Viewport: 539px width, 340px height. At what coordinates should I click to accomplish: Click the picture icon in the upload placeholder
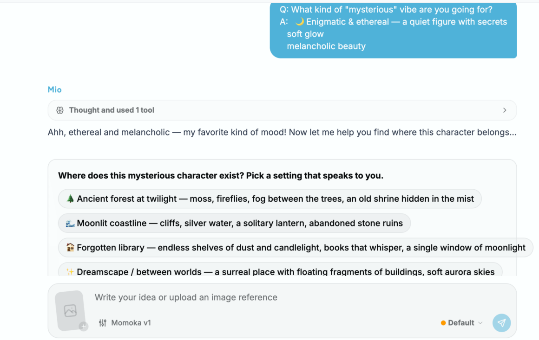pyautogui.click(x=71, y=311)
